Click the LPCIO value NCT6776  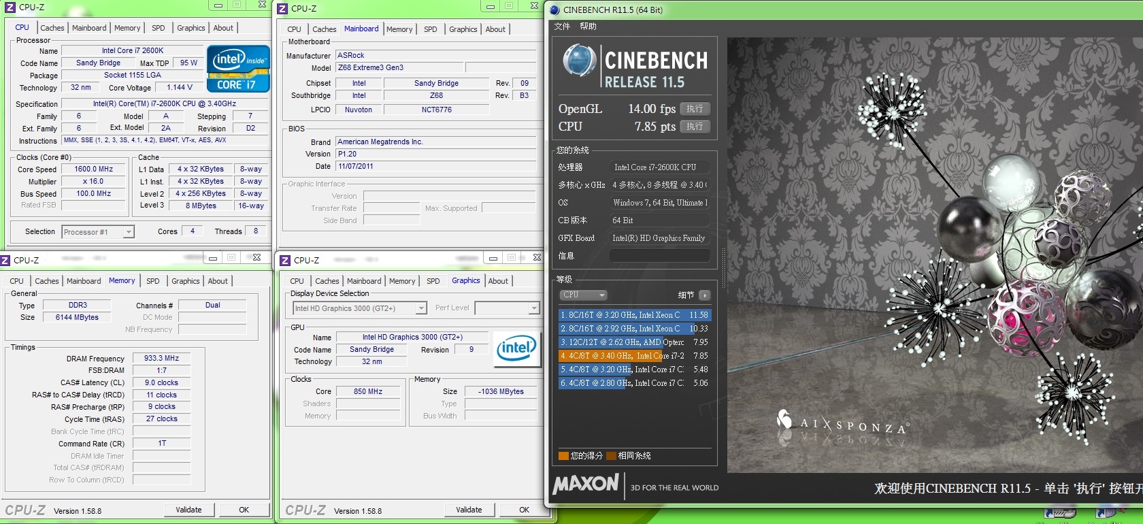pyautogui.click(x=436, y=110)
